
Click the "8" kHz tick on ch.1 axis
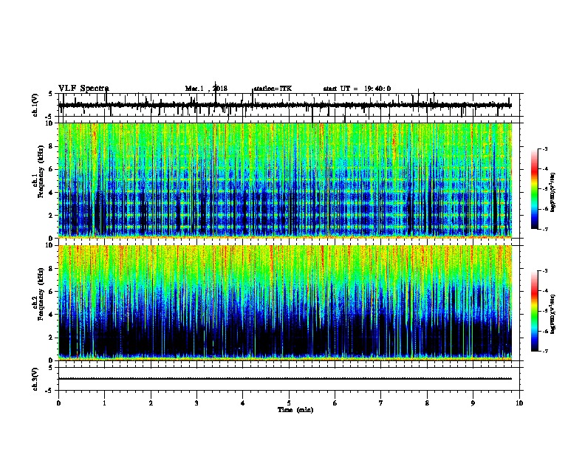(x=51, y=146)
